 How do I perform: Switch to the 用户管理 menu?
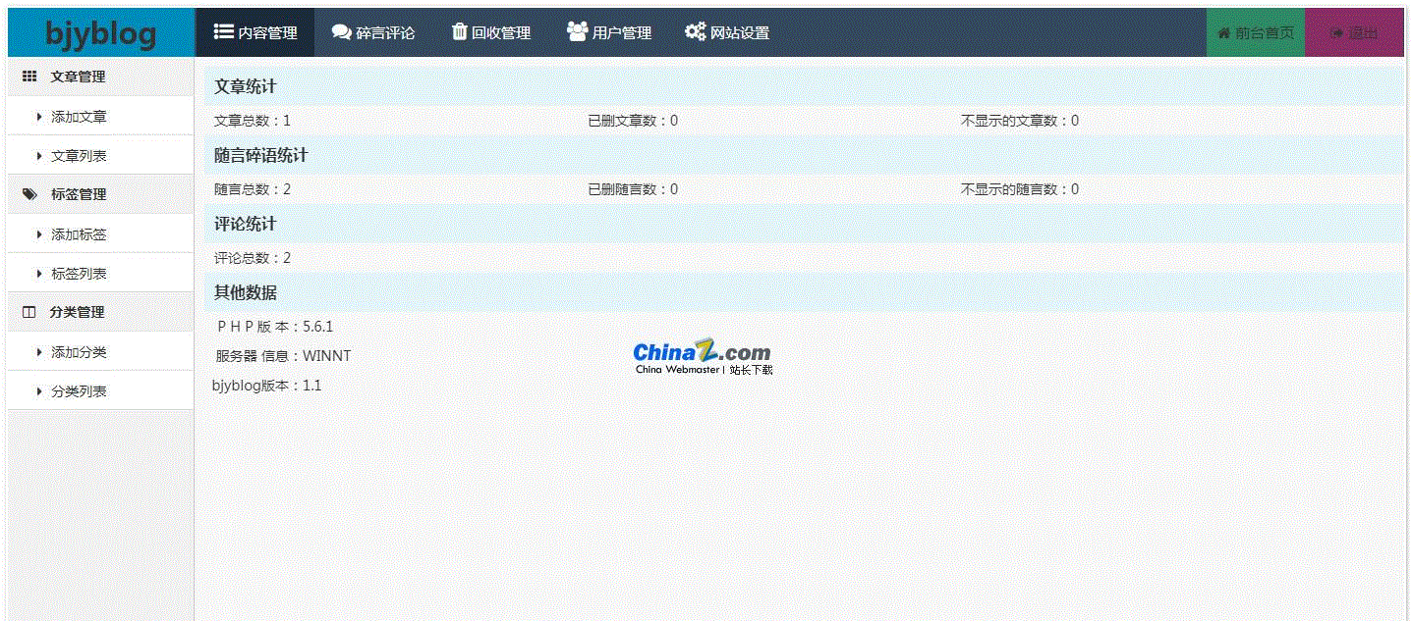609,32
